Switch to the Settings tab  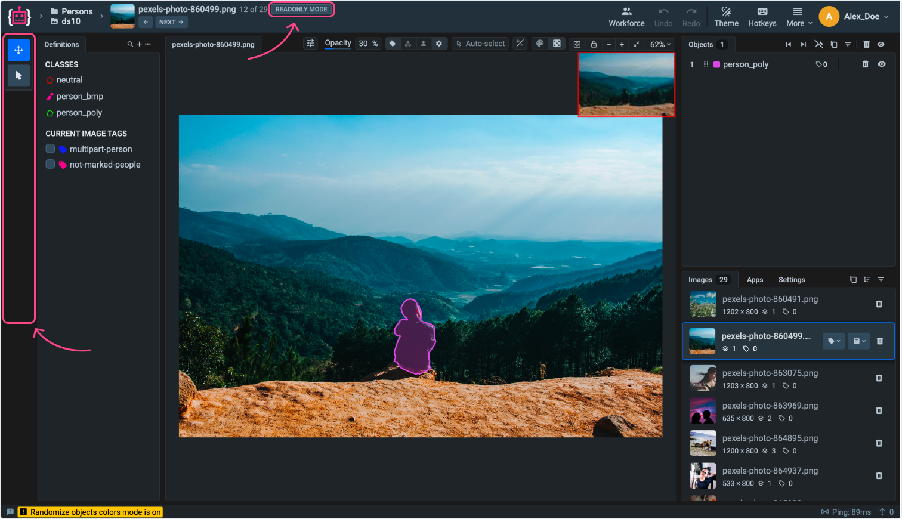(x=791, y=280)
